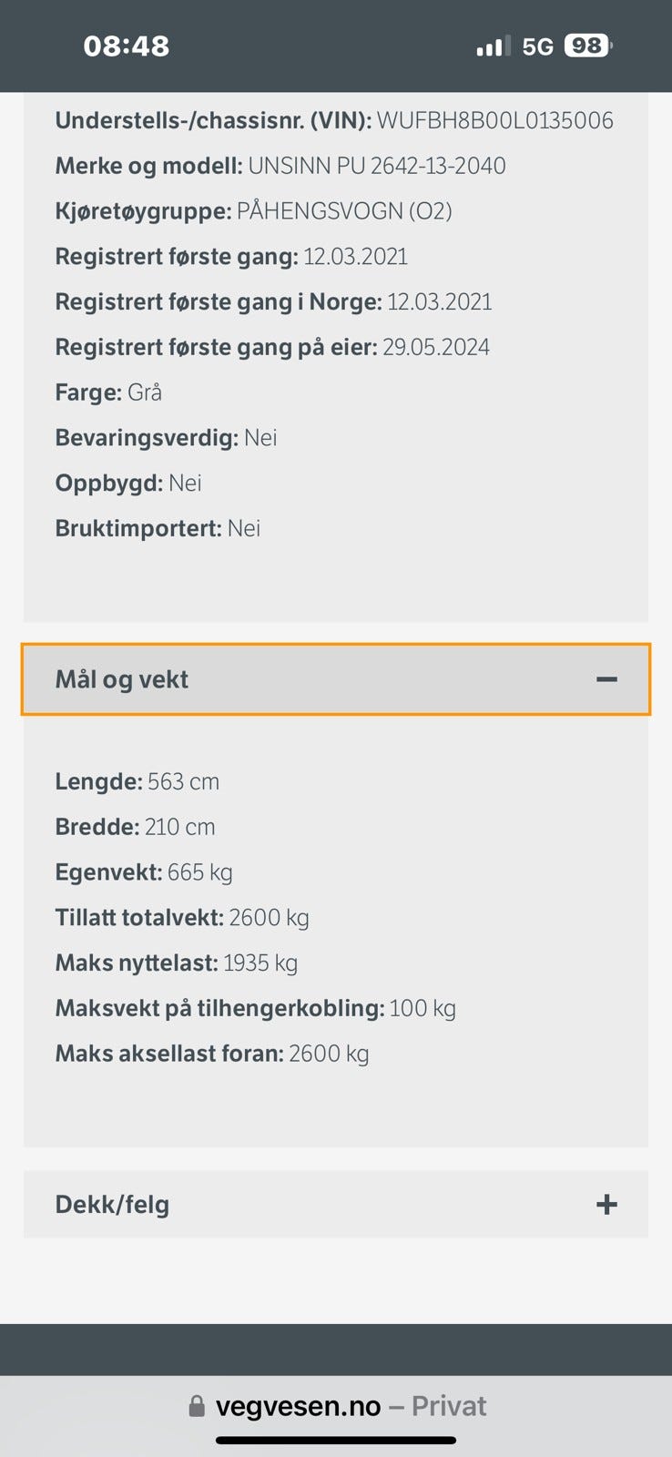Tap the VIN number WUFBH8B00L0135006

point(495,120)
